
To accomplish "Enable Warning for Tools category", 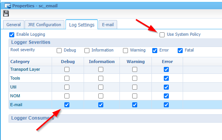I will [x=135, y=78].
